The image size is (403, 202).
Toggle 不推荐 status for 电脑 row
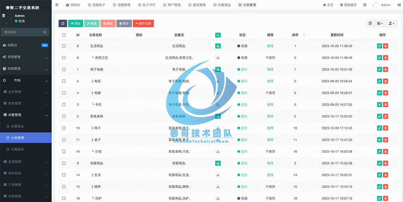(x=270, y=93)
